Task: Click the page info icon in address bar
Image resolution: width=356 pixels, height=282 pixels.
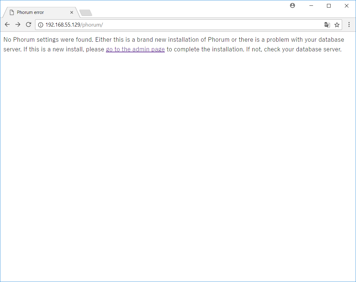Action: point(41,24)
